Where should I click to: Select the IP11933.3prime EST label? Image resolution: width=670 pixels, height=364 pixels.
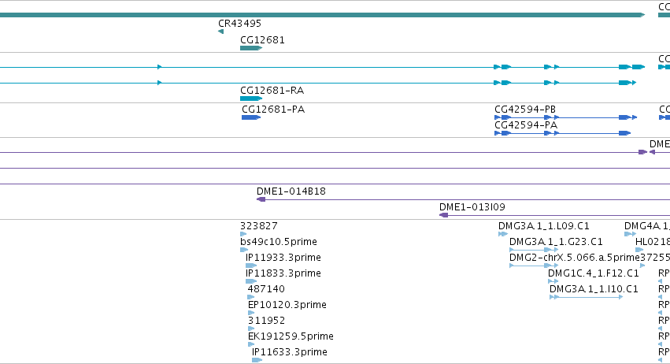coord(283,258)
